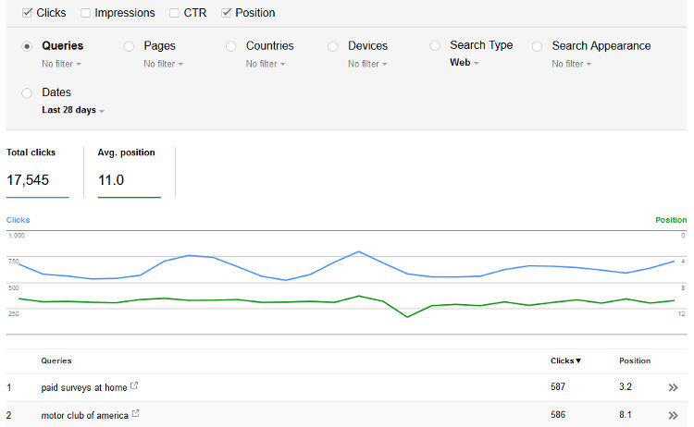
Task: Sort table by the Position column header
Action: coord(635,360)
